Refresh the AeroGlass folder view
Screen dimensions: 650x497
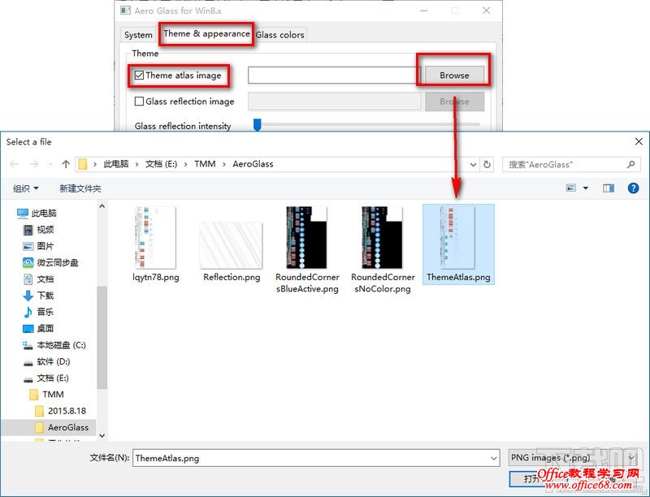487,164
